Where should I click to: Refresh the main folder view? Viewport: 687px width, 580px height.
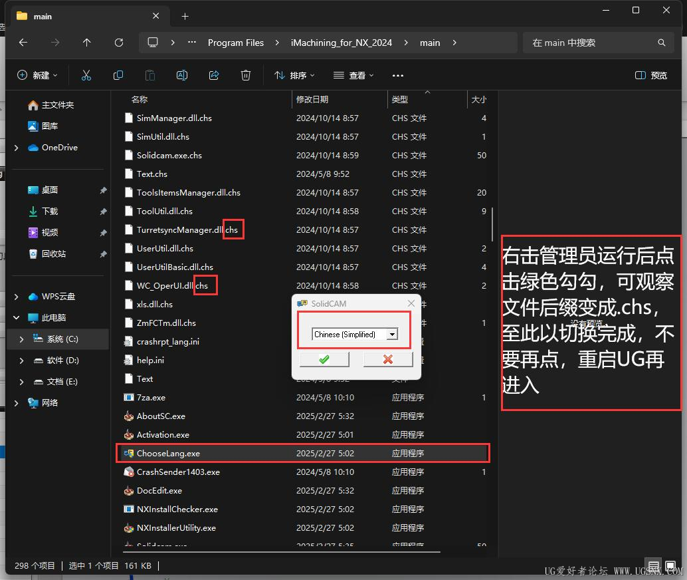tap(119, 43)
